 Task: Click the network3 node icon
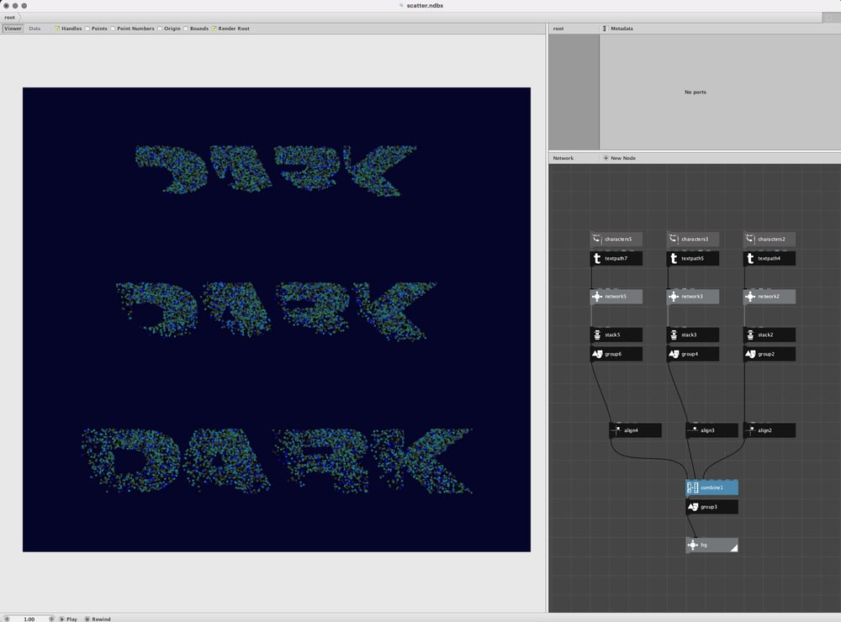click(x=674, y=297)
